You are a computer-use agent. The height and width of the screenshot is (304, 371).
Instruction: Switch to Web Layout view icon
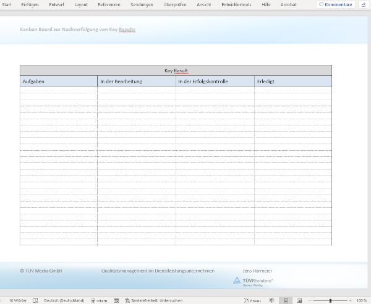[x=299, y=300]
